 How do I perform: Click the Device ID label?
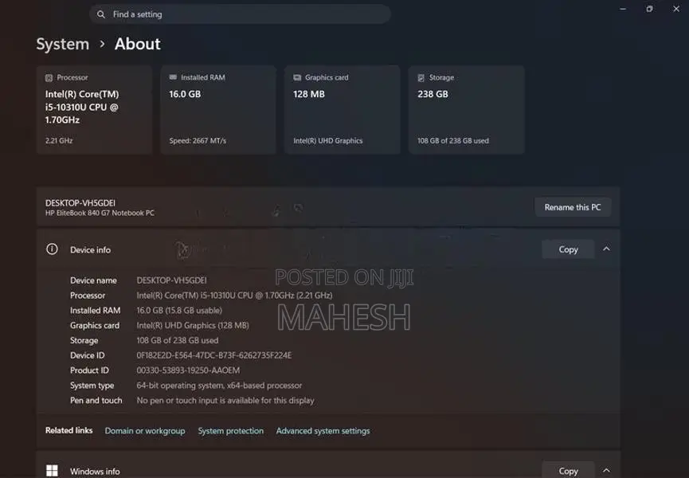click(x=88, y=355)
